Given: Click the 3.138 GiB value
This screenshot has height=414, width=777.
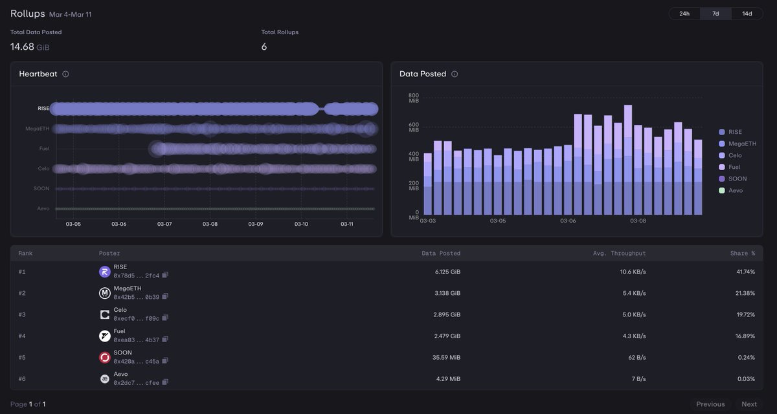Looking at the screenshot, I should [x=447, y=293].
